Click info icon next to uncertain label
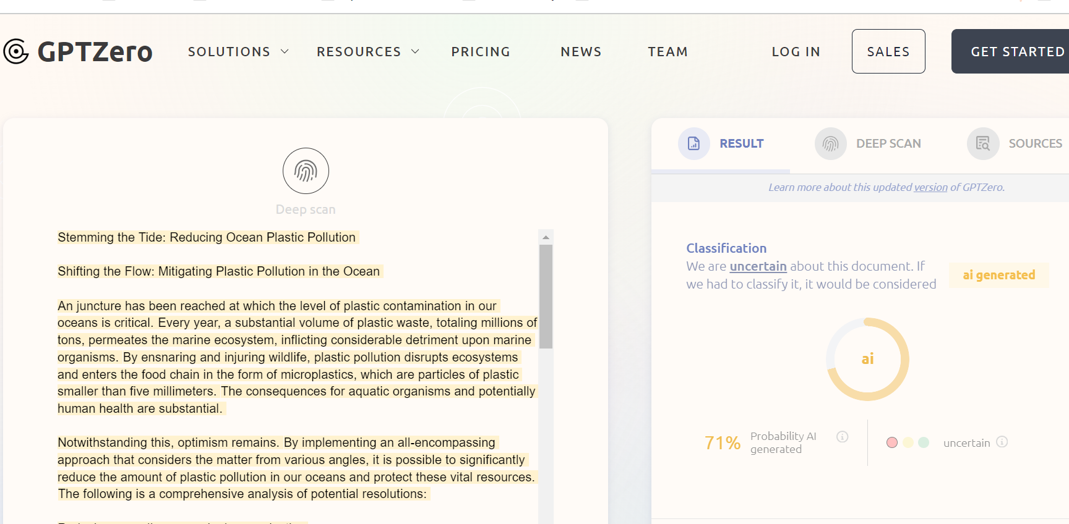Viewport: 1069px width, 524px height. point(1002,442)
